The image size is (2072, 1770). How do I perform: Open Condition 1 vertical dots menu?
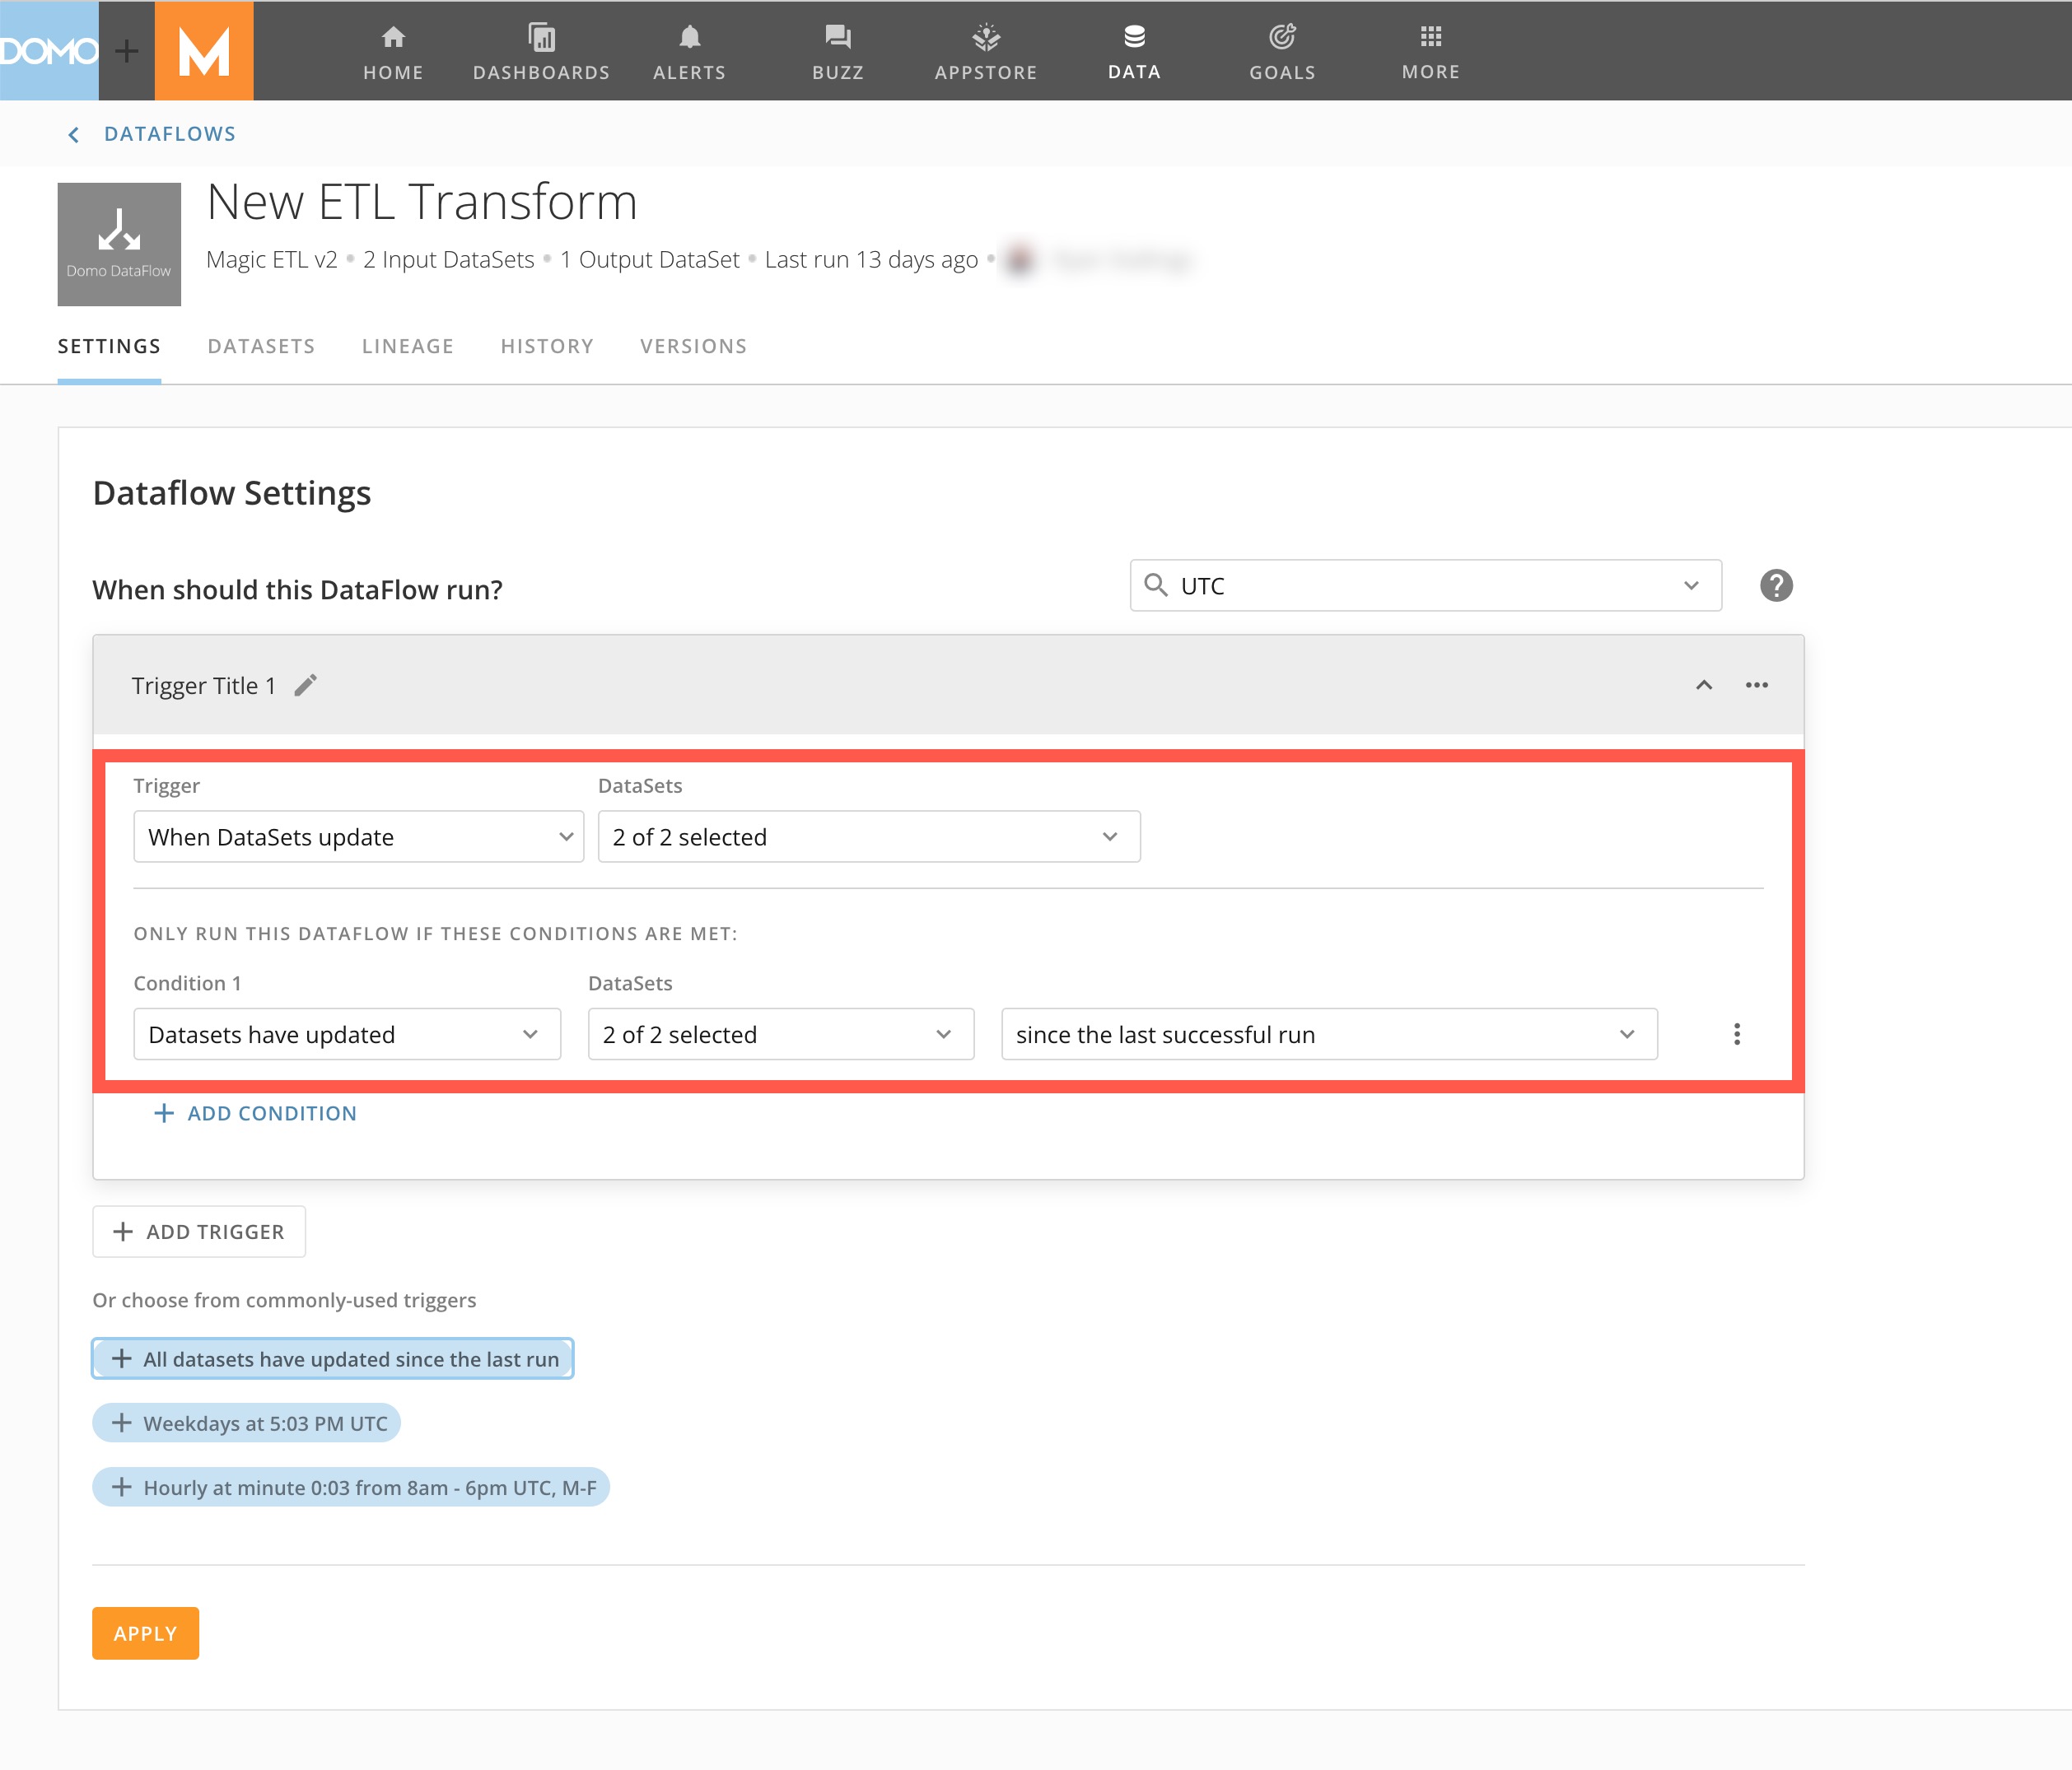pyautogui.click(x=1736, y=1033)
